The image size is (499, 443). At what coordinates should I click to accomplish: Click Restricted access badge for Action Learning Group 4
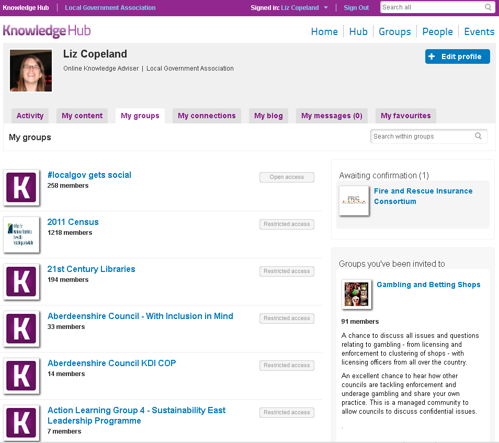pyautogui.click(x=287, y=413)
